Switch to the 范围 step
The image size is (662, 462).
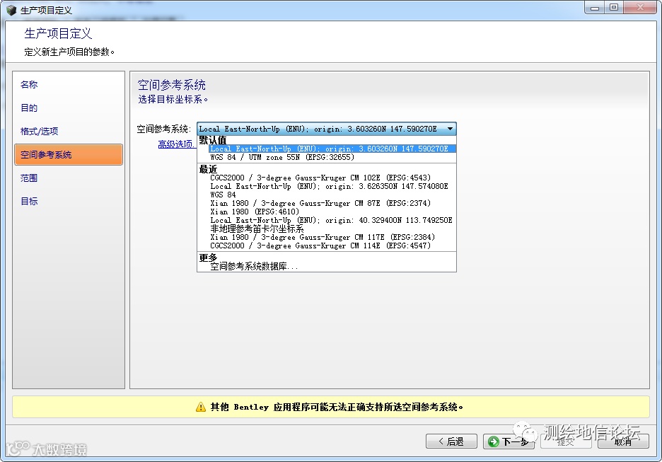click(29, 178)
